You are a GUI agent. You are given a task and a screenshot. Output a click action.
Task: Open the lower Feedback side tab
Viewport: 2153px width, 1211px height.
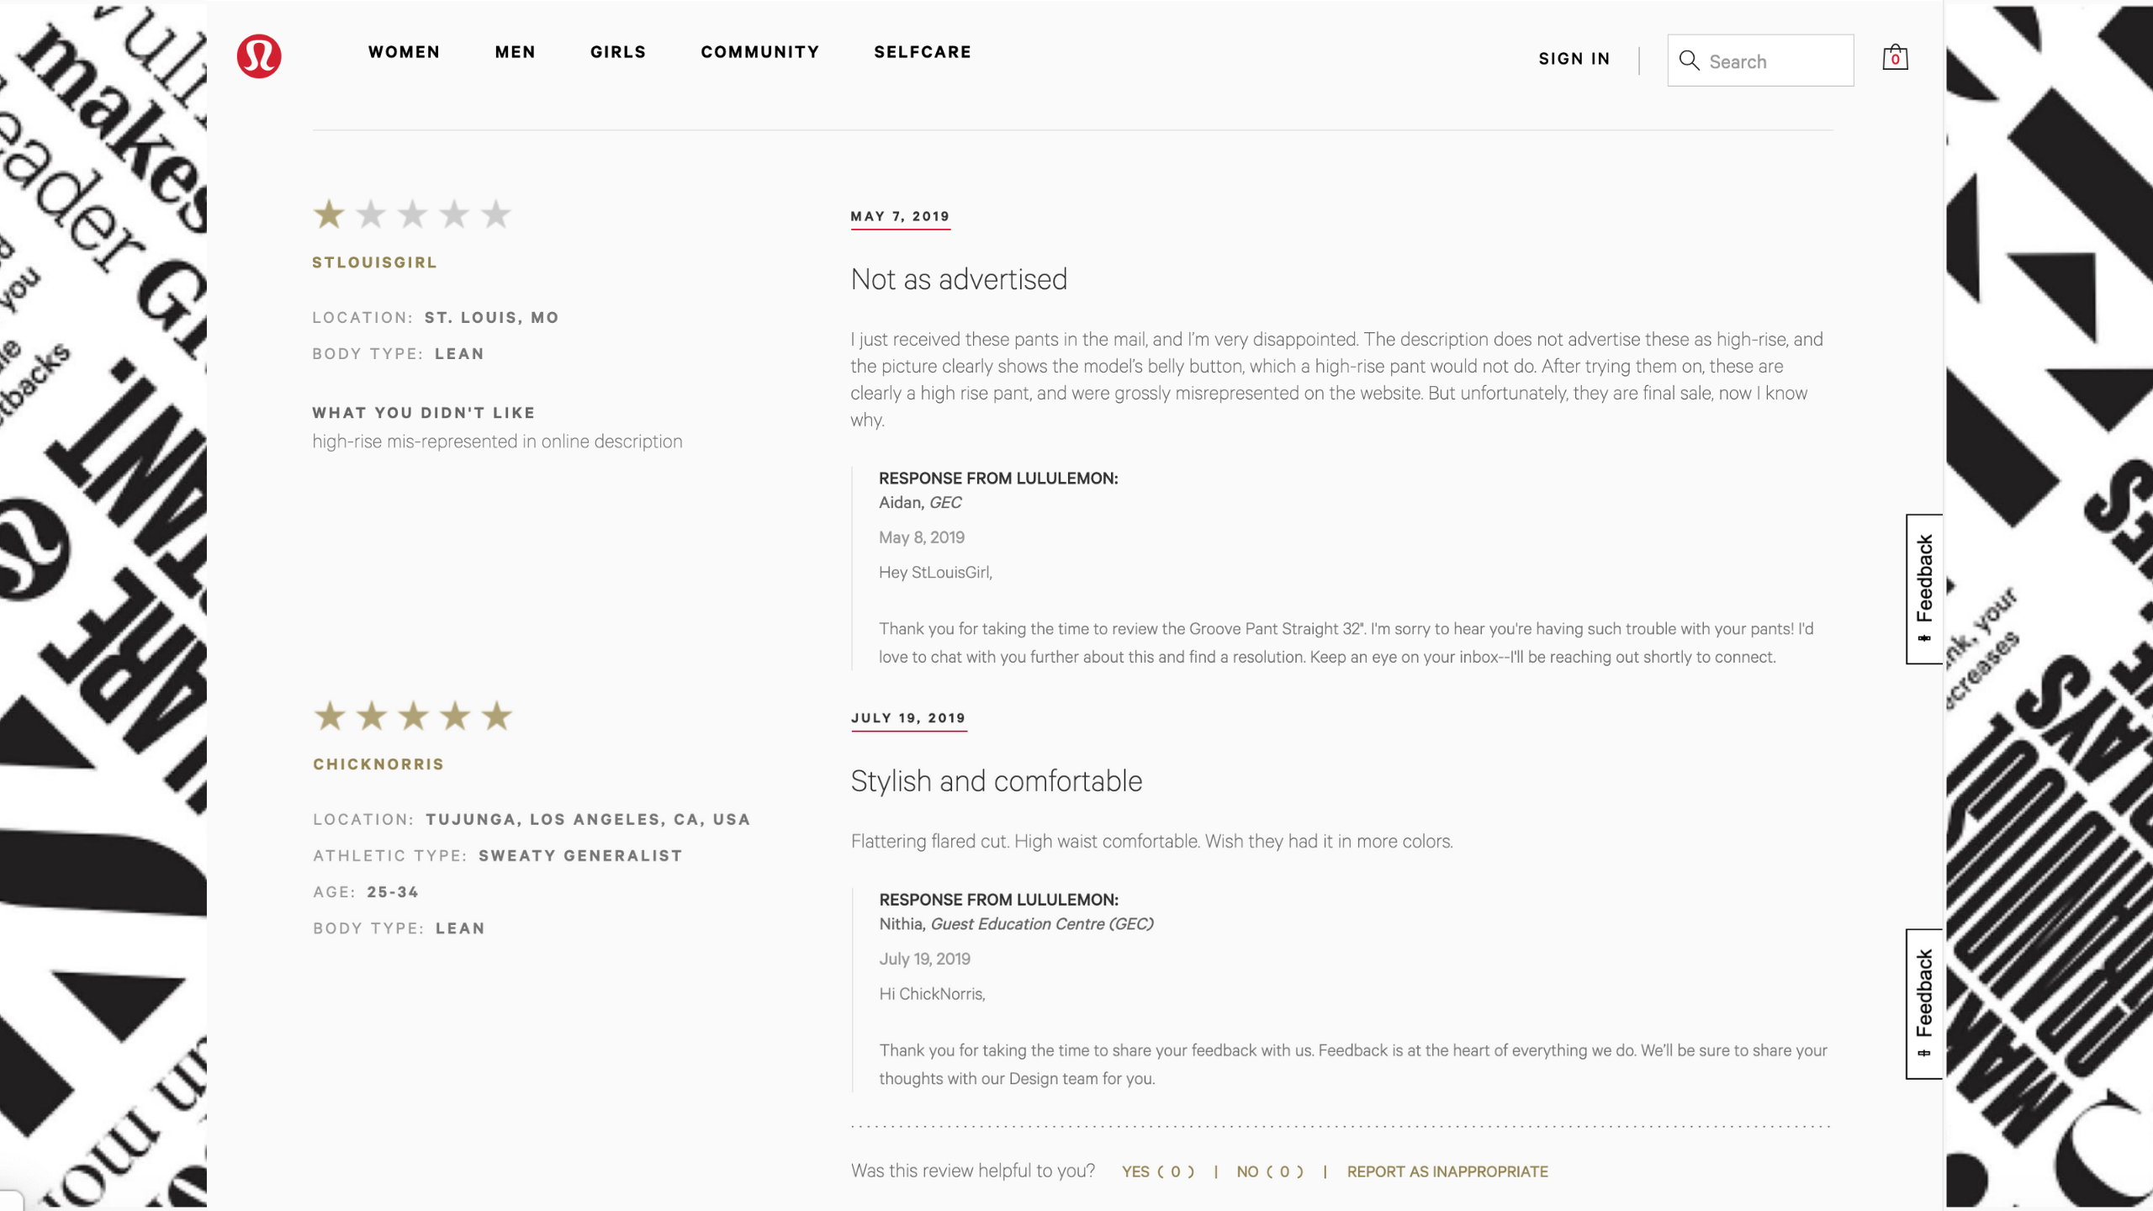click(x=1924, y=1003)
